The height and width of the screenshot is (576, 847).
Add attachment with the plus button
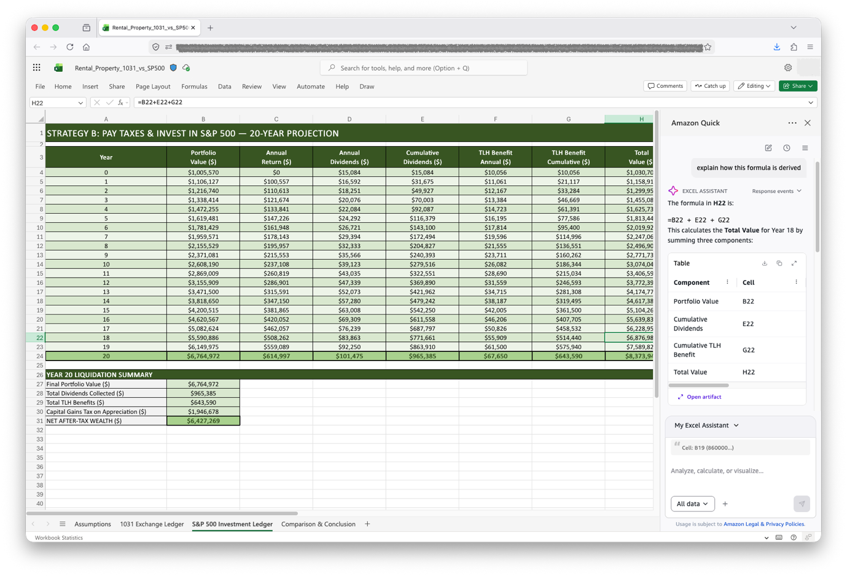[x=725, y=504]
